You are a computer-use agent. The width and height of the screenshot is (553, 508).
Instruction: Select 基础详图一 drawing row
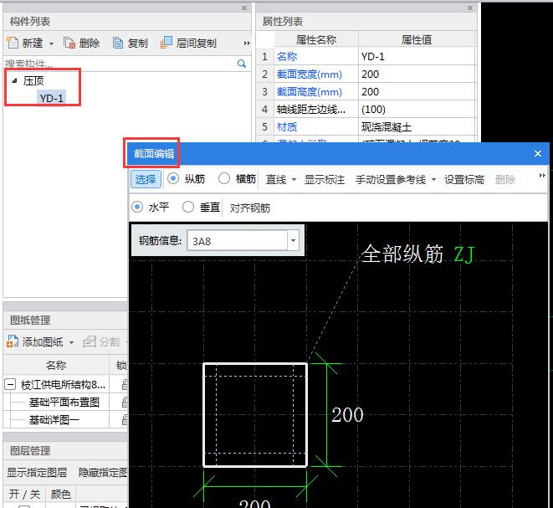(54, 420)
